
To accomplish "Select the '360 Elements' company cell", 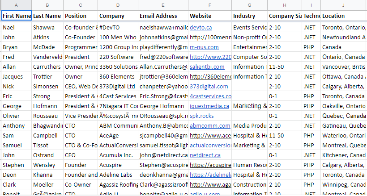I will pos(118,77).
